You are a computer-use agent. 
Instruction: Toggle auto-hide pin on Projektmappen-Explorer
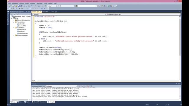point(28,11)
